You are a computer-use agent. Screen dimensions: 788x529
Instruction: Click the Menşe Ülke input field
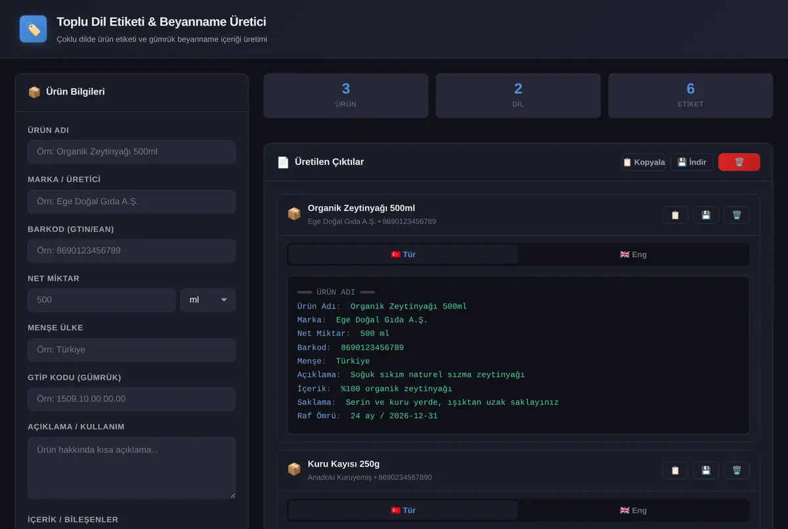(x=131, y=350)
